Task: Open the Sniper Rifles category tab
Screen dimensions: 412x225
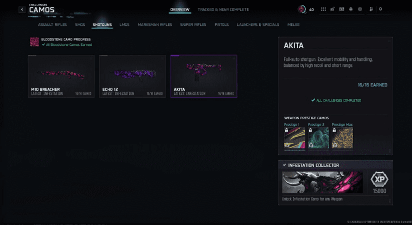Action: pos(193,24)
